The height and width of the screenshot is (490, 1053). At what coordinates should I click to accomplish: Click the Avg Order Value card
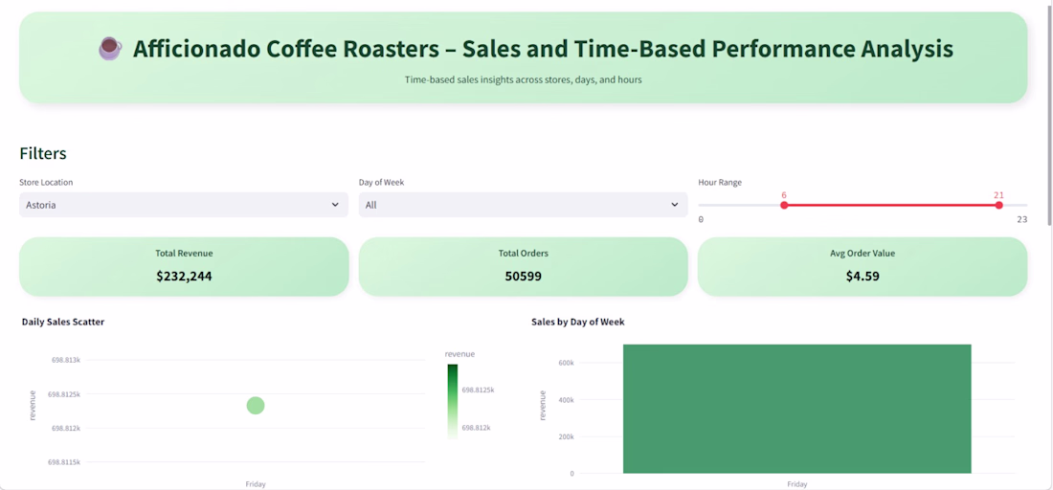point(863,266)
